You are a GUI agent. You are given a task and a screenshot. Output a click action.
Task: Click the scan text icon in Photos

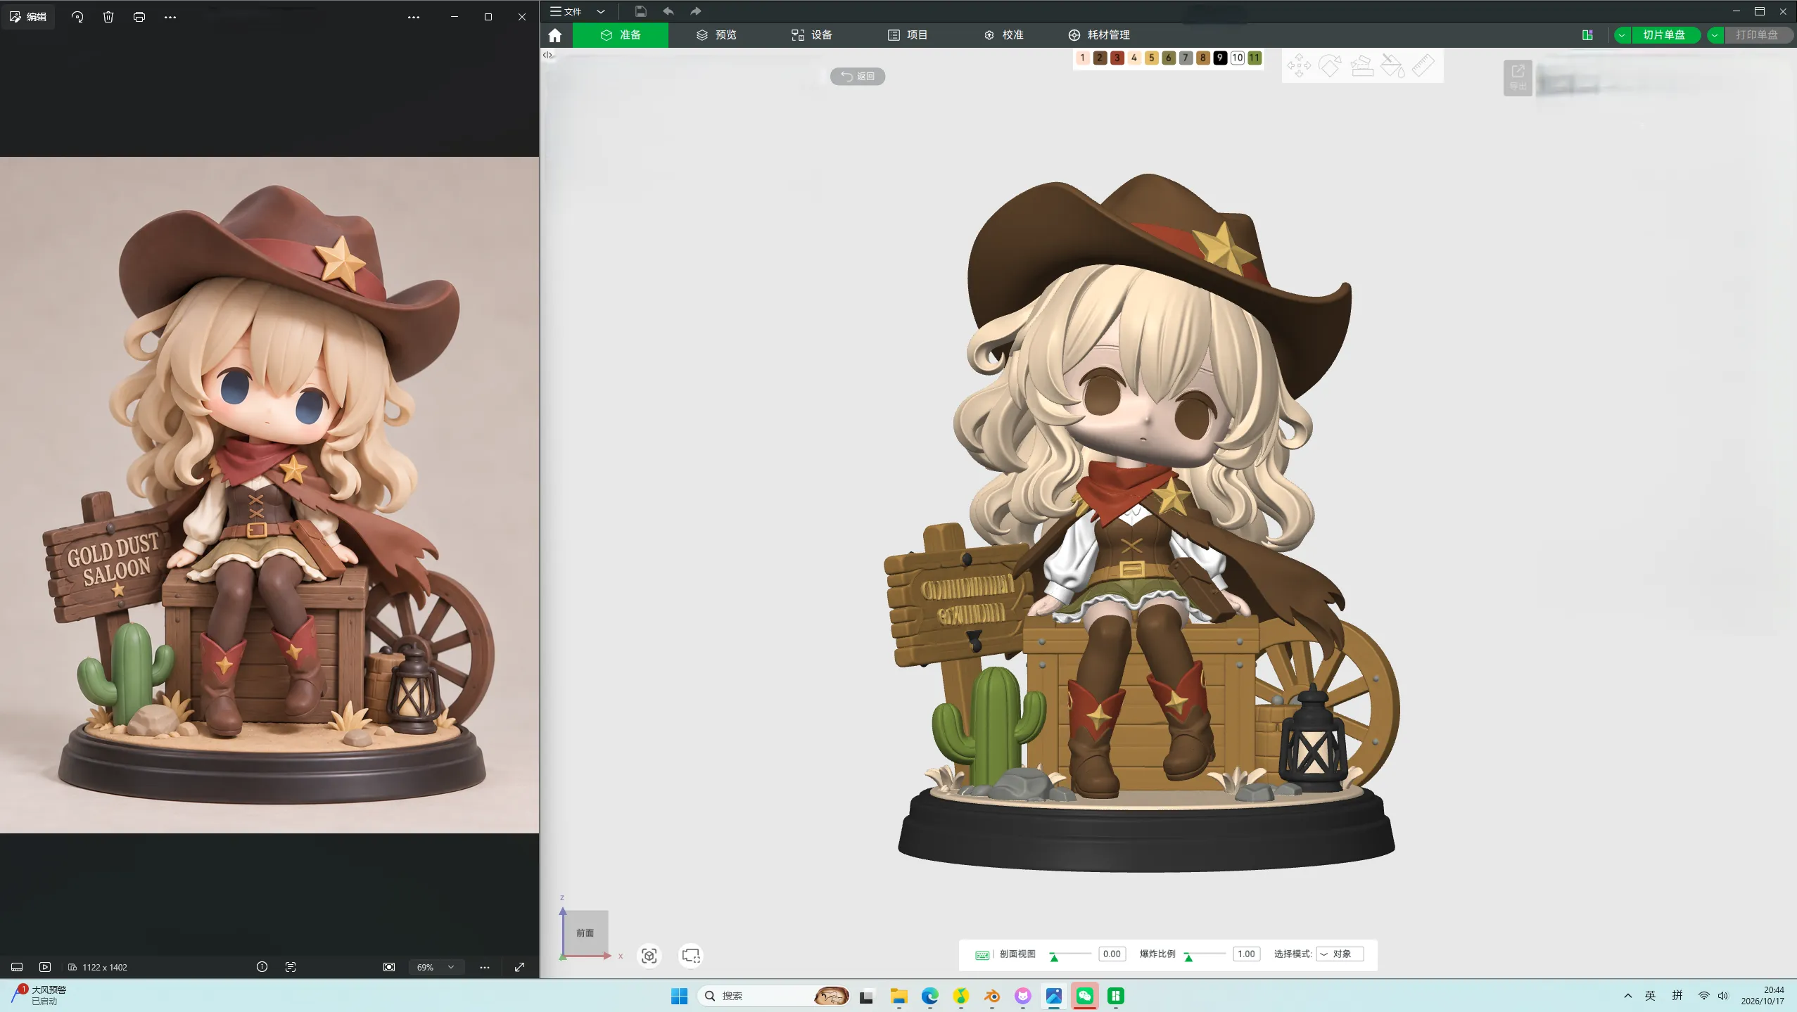tap(291, 967)
